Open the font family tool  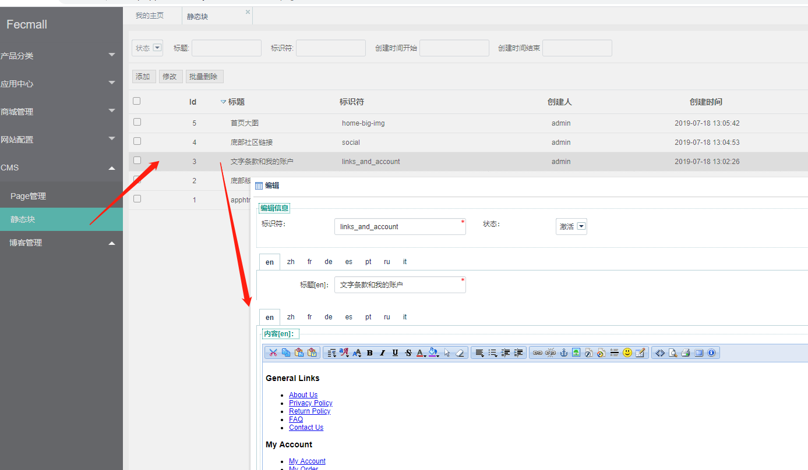coord(344,352)
